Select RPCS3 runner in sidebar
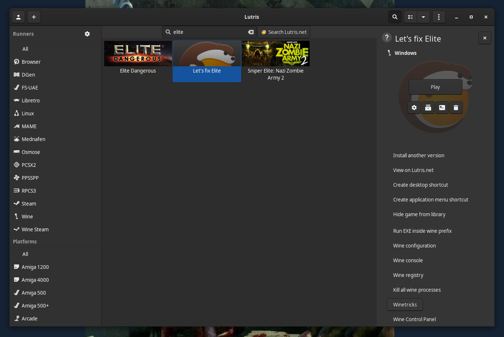504x337 pixels. (55, 191)
